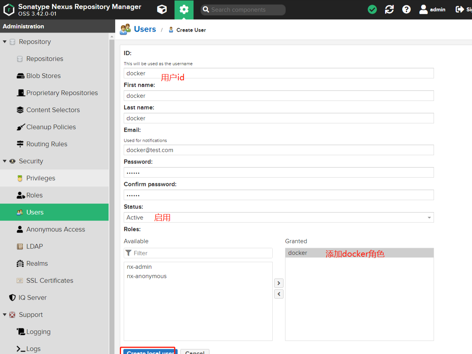
Task: Click the Anonymous Access person icon
Action: [x=20, y=230]
